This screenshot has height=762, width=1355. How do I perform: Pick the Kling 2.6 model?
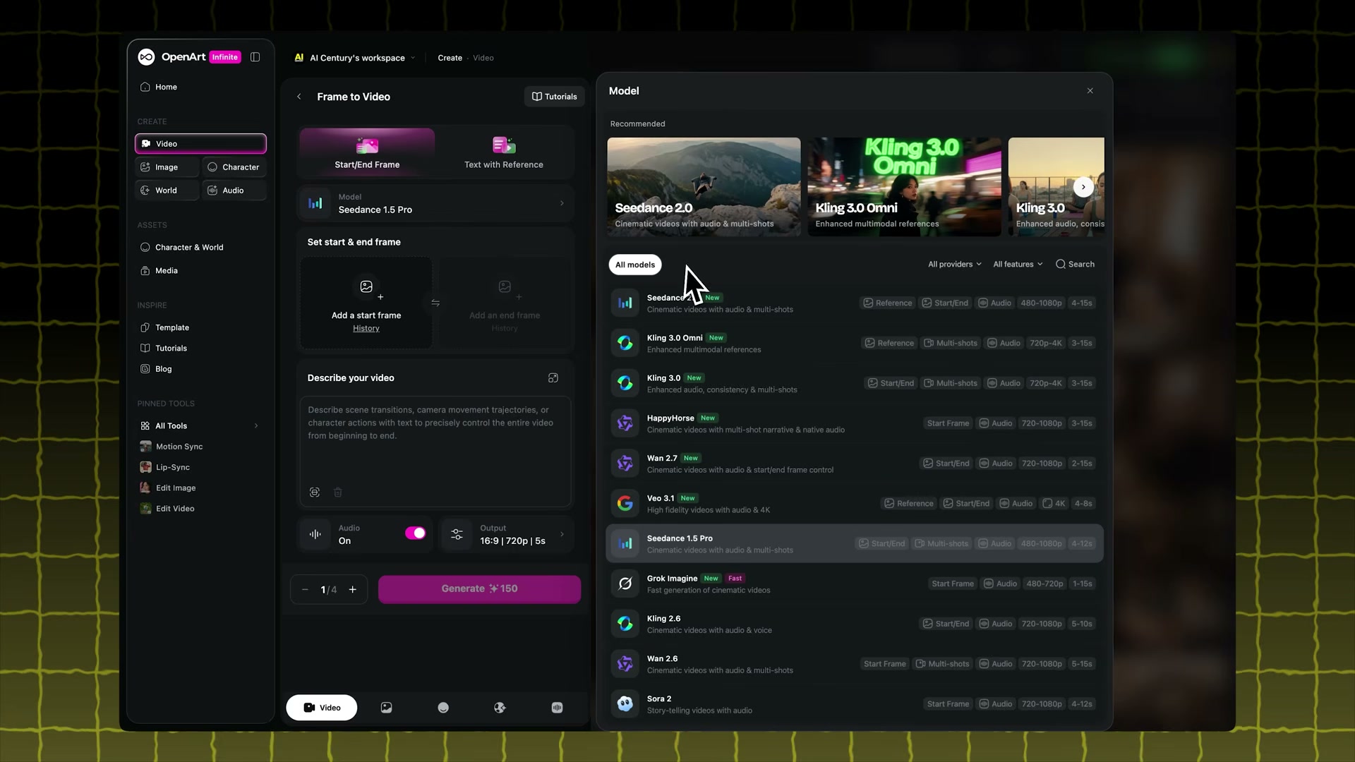tap(855, 624)
